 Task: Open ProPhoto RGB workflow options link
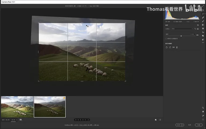click(82, 125)
